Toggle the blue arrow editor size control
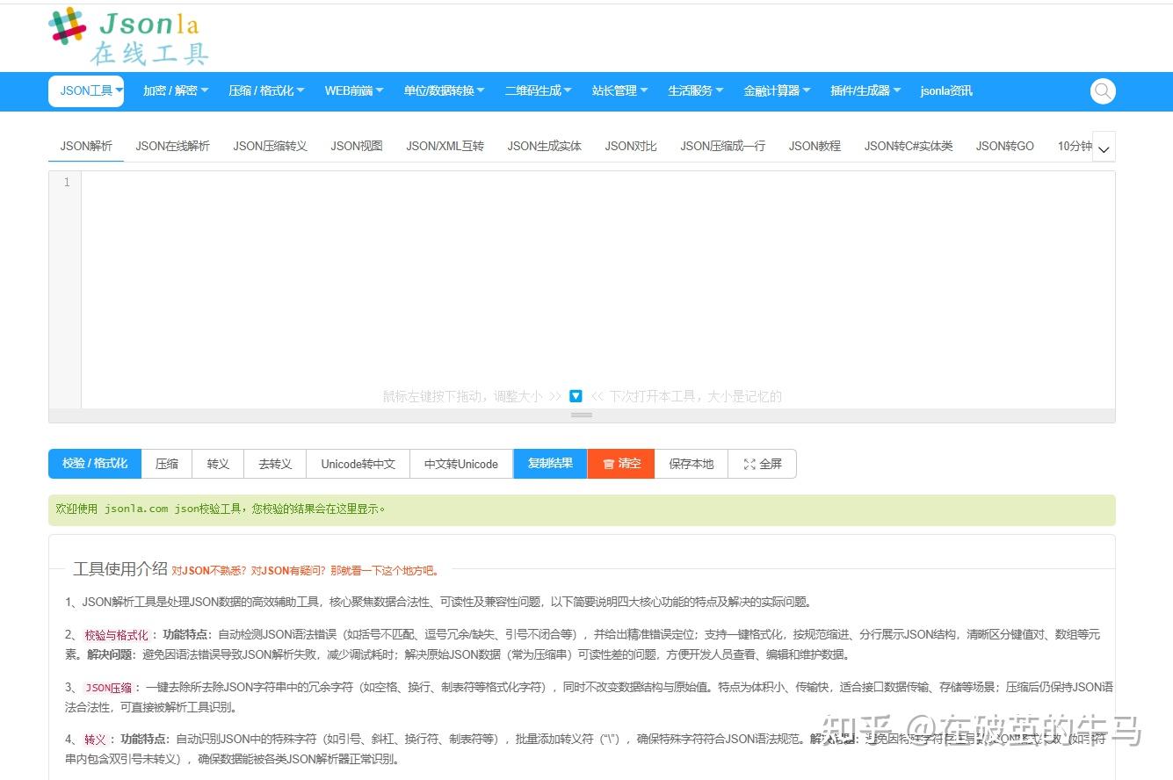 (x=576, y=395)
